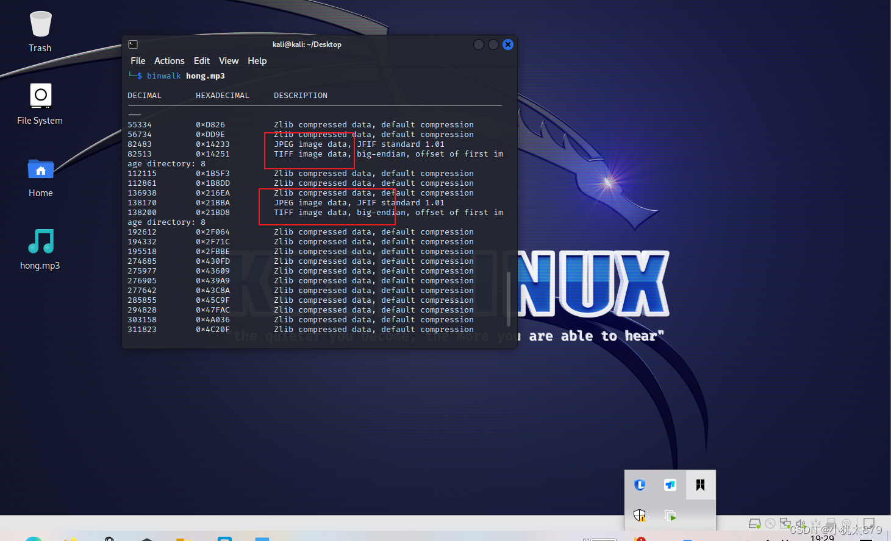Click the VM optical disc status icon
Viewport: 891px width, 541px height.
[x=770, y=523]
